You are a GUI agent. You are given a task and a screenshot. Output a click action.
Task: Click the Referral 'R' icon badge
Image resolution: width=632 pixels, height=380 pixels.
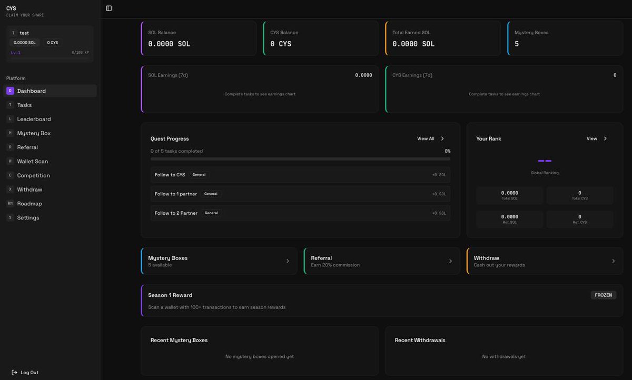click(10, 147)
